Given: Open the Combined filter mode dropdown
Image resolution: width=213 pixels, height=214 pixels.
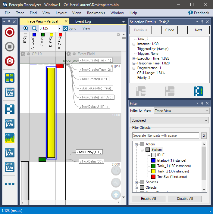Looking at the screenshot, I should click(x=169, y=120).
